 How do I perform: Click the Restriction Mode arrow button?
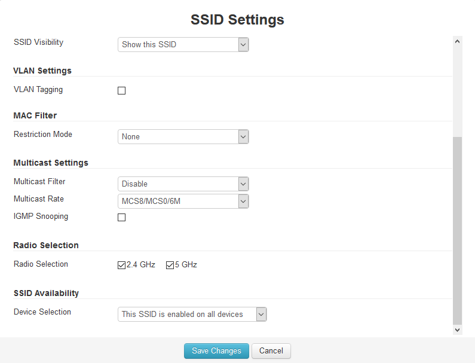[x=243, y=137]
